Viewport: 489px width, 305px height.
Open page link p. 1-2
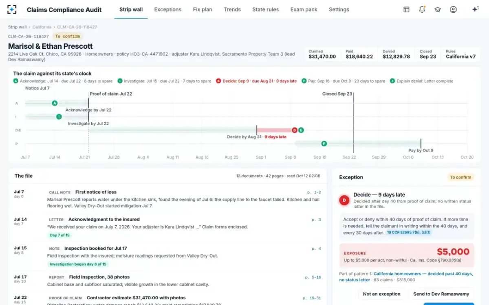(314, 192)
